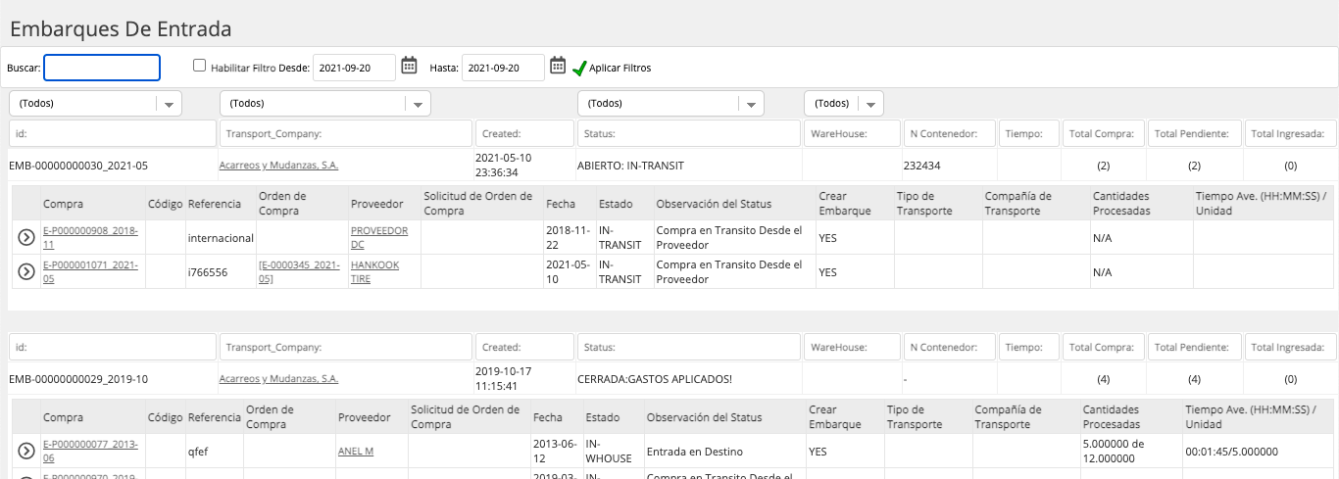1339x479 pixels.
Task: Open the third (Todos) dropdown
Action: click(x=670, y=103)
